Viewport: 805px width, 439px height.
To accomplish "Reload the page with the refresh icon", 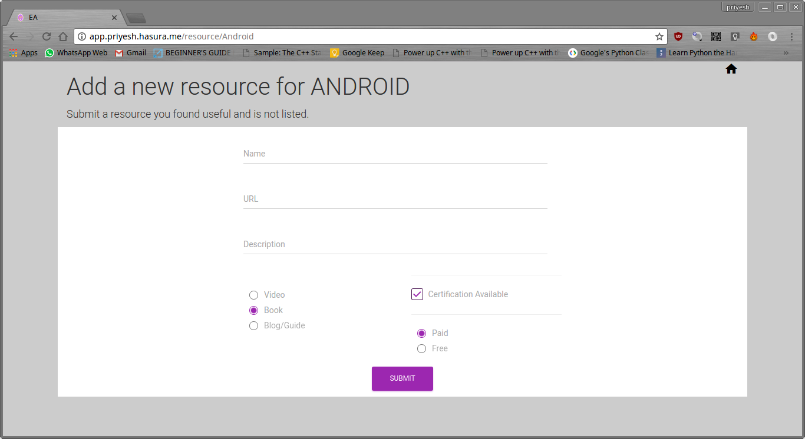I will pyautogui.click(x=47, y=36).
